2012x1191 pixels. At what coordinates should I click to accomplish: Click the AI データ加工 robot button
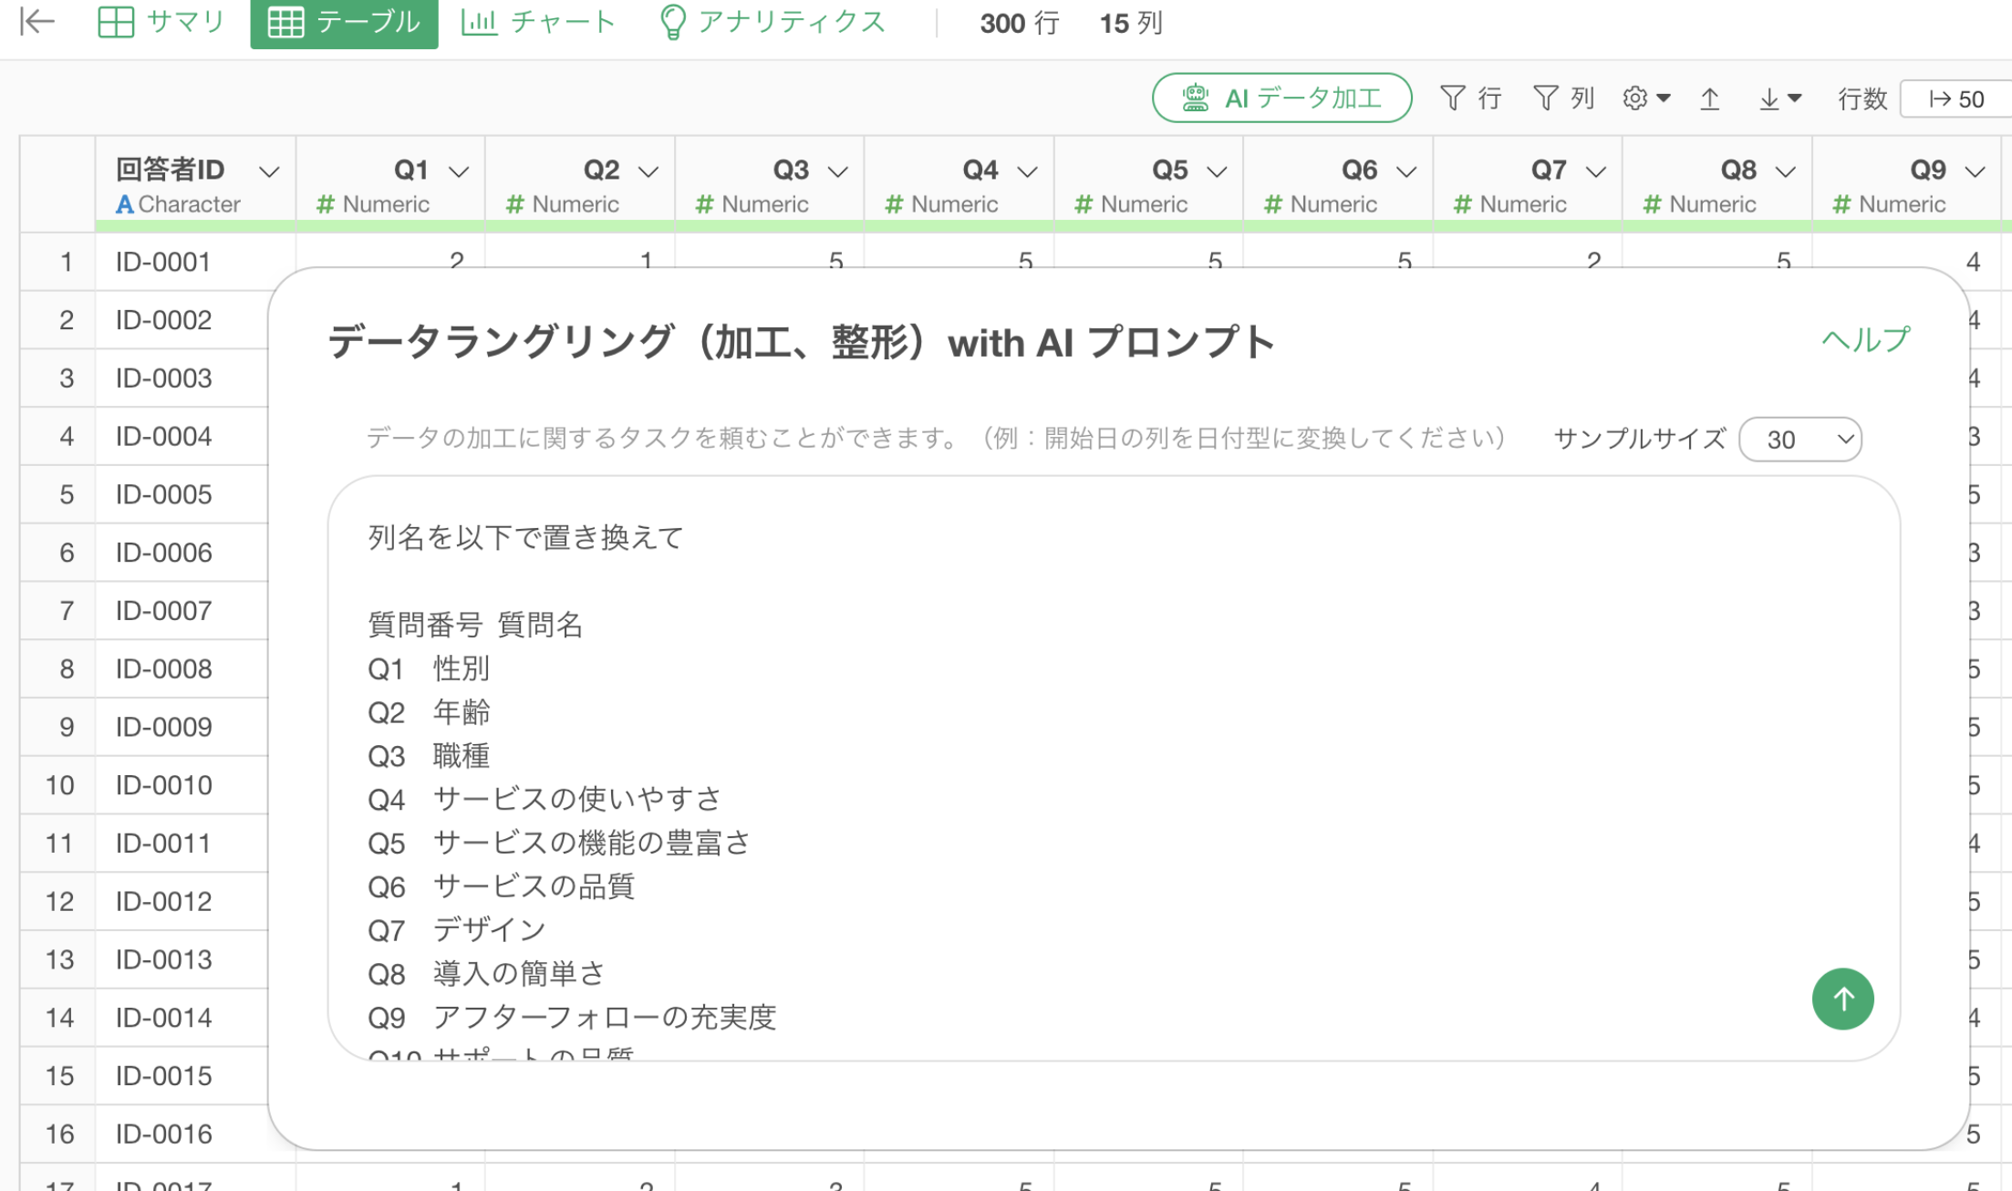[1281, 98]
